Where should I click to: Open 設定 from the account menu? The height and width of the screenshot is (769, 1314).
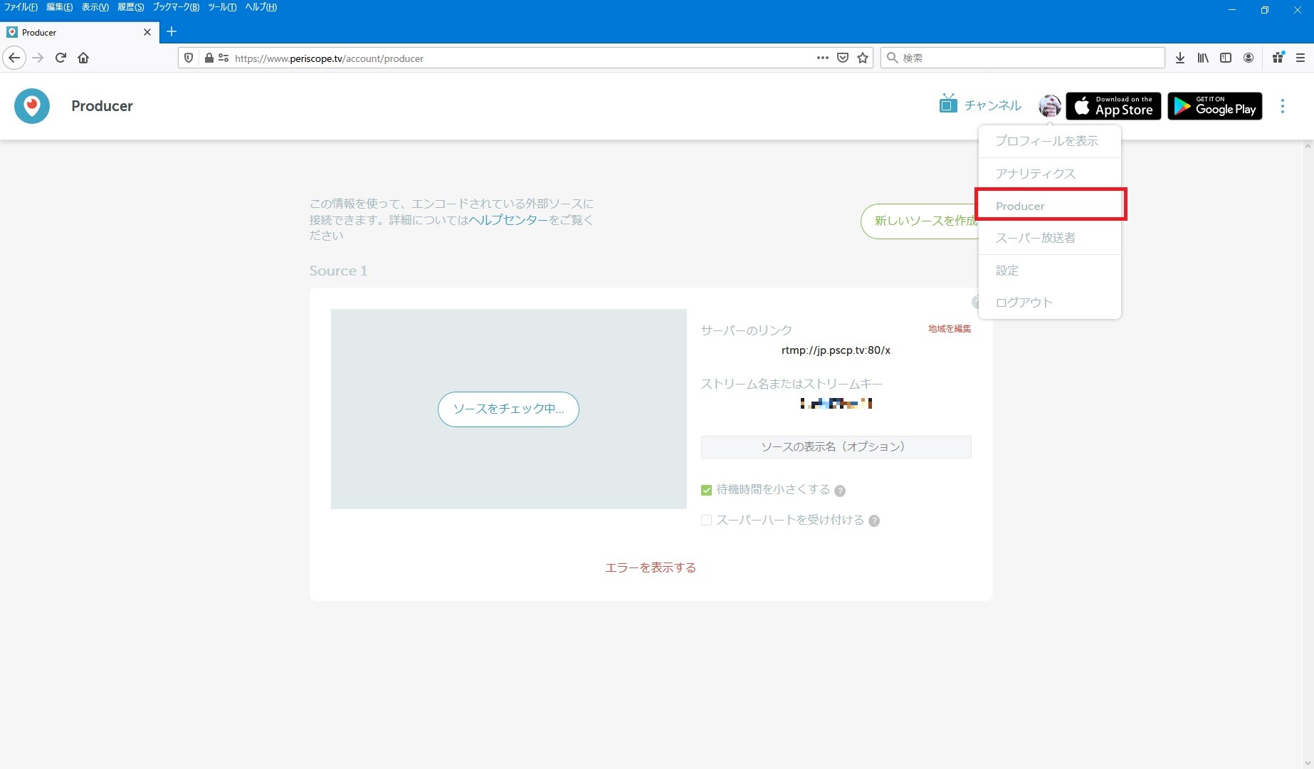pyautogui.click(x=1050, y=271)
